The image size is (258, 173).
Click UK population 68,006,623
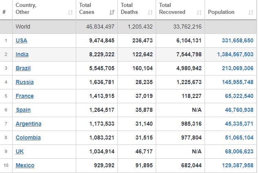[239, 151]
